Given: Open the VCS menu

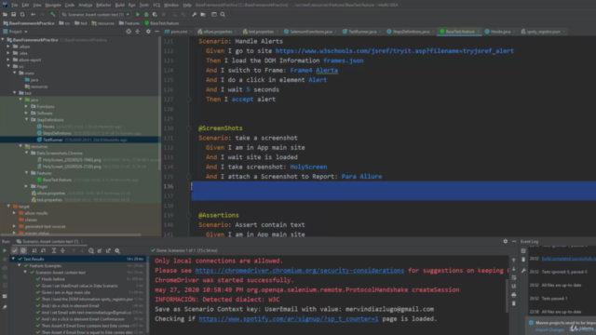Looking at the screenshot, I should (156, 5).
